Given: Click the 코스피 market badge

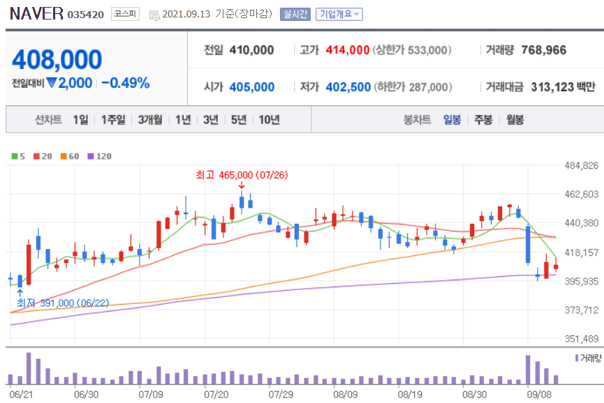Looking at the screenshot, I should [125, 14].
